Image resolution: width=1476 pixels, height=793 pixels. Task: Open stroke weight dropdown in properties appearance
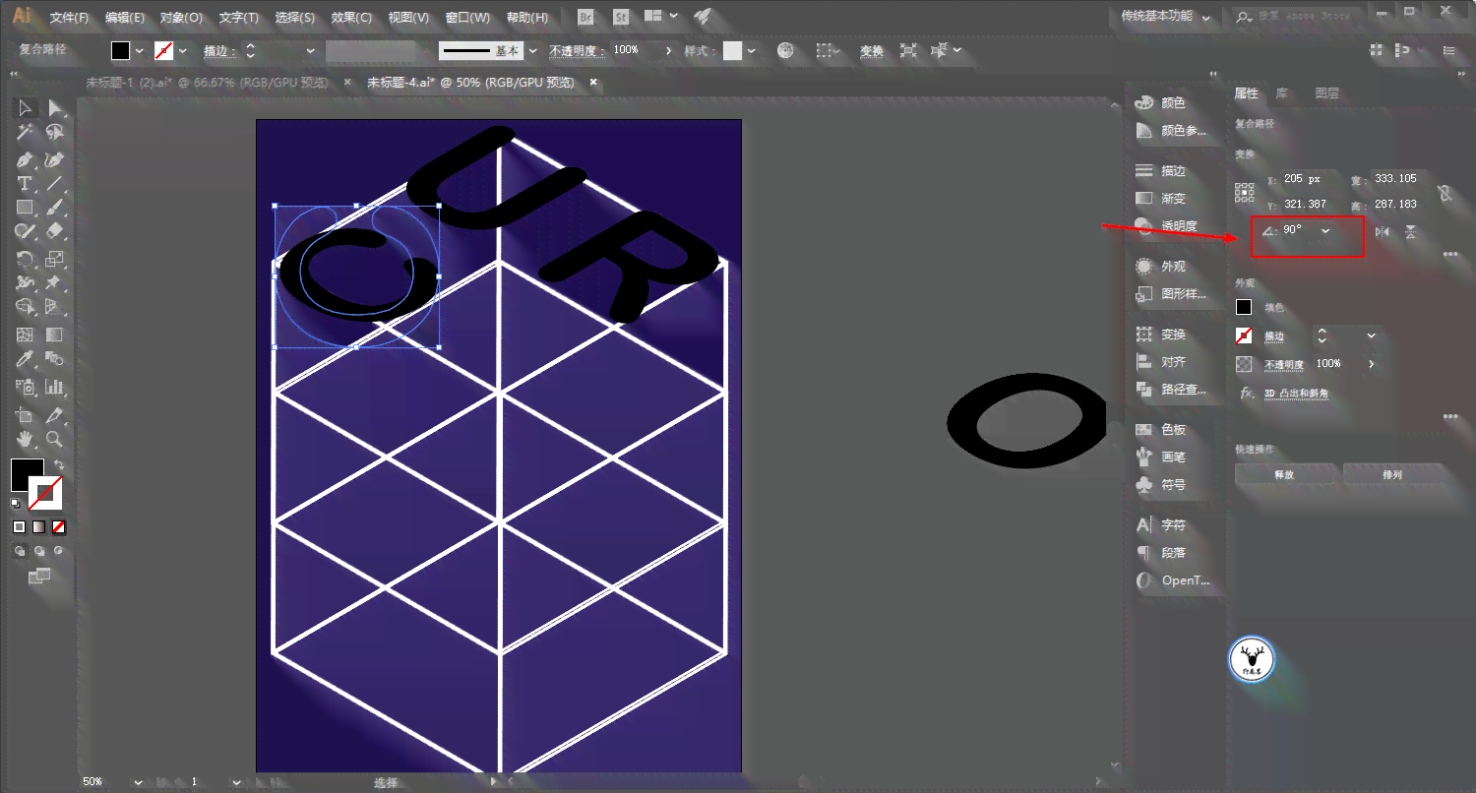pyautogui.click(x=1371, y=335)
